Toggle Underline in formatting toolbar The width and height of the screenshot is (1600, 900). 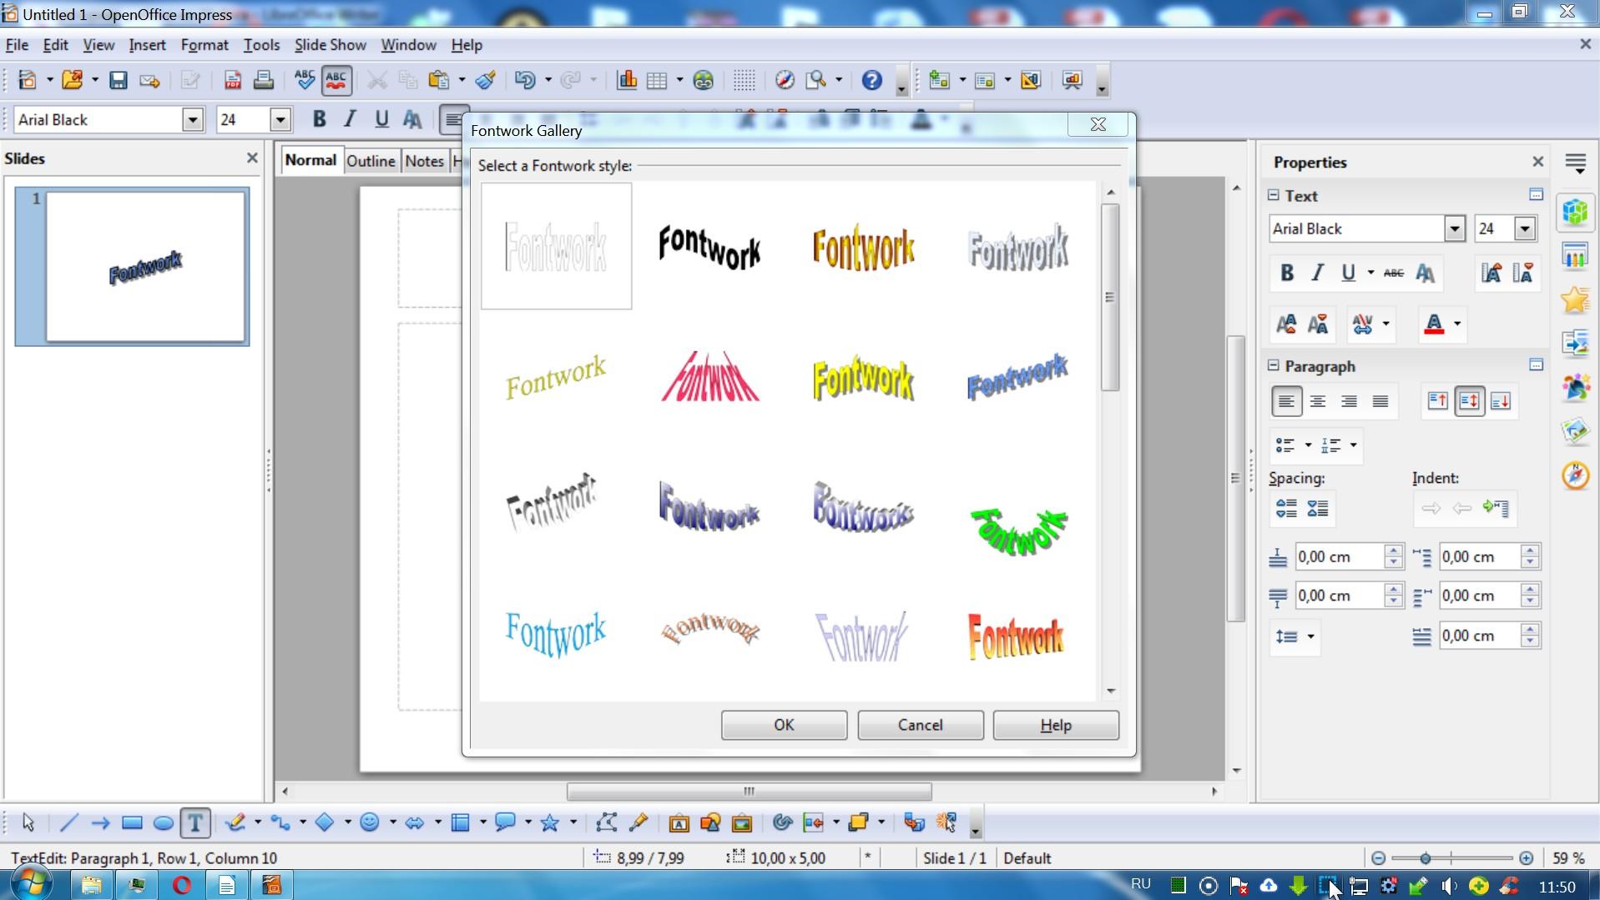pos(381,119)
